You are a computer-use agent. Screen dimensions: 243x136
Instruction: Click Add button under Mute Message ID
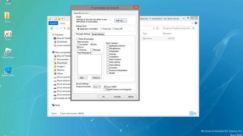(82, 78)
